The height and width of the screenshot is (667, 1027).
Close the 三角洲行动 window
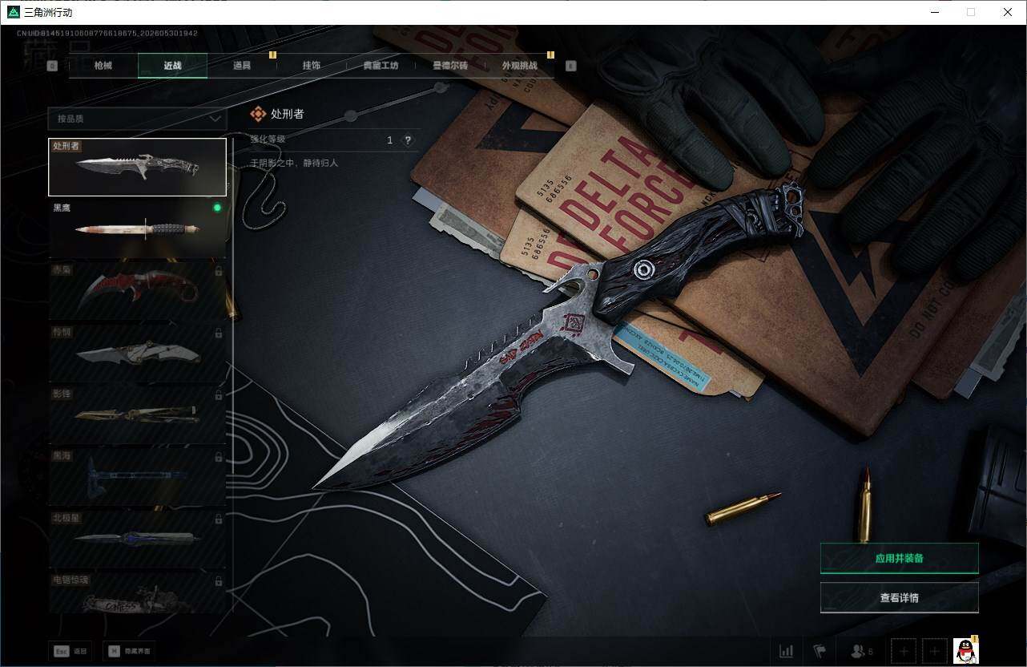(1008, 12)
